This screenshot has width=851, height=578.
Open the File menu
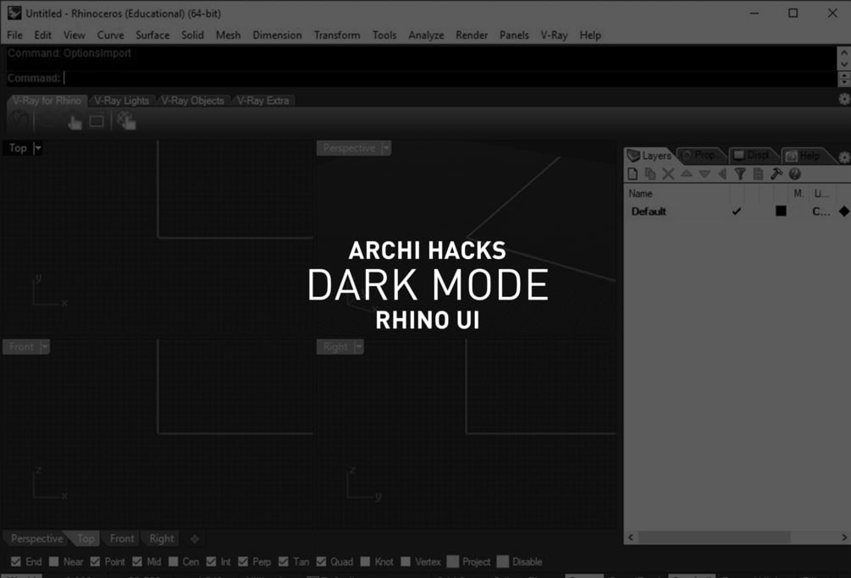[14, 36]
